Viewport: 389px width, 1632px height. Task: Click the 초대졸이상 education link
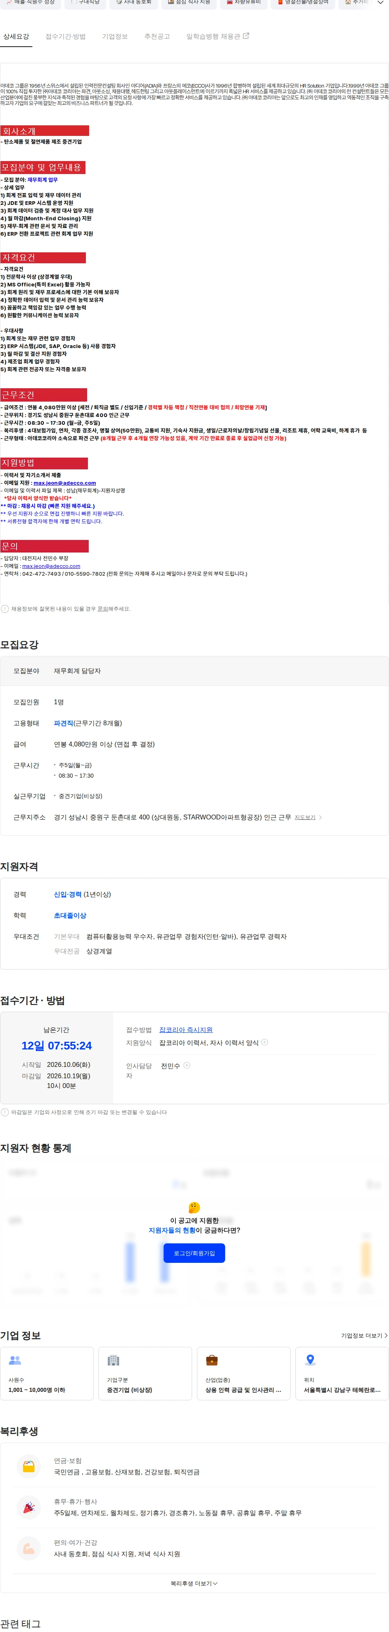pos(70,916)
